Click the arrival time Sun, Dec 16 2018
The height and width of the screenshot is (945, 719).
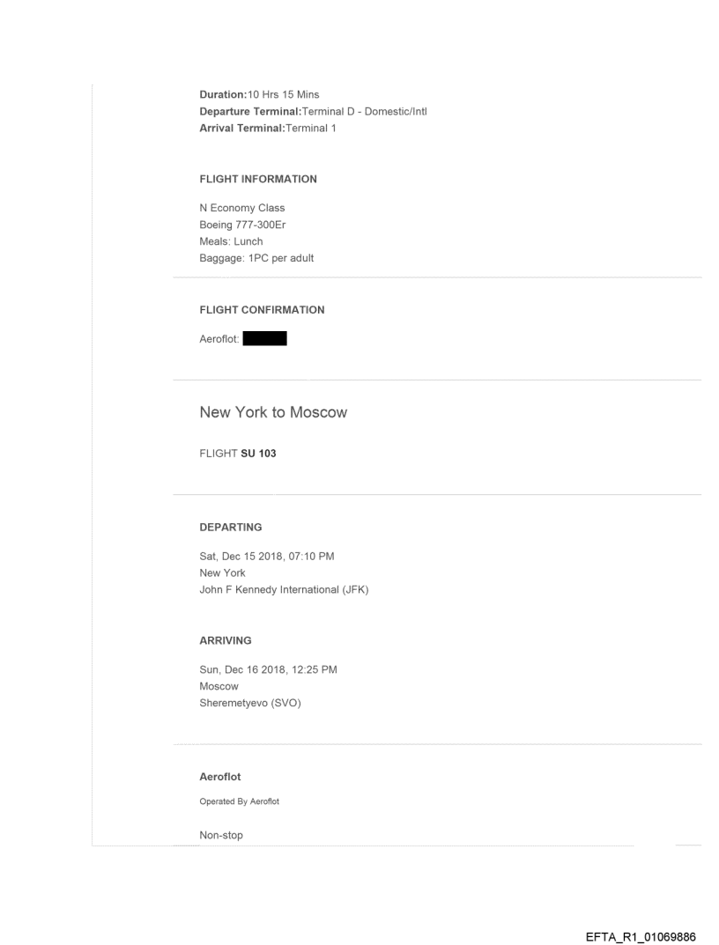point(269,670)
